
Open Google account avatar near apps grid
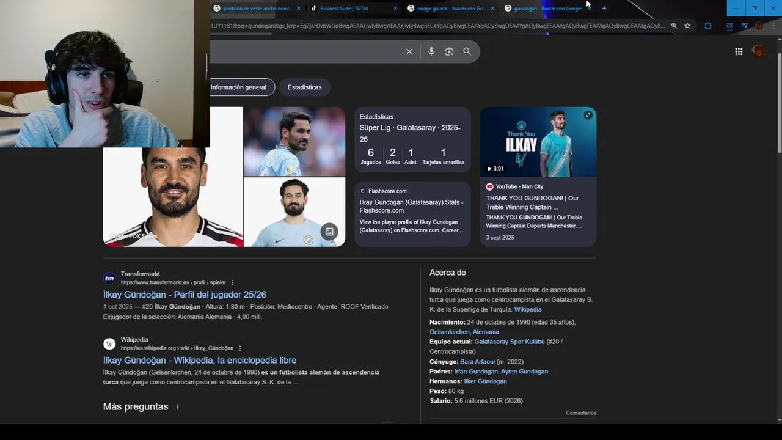pyautogui.click(x=759, y=52)
